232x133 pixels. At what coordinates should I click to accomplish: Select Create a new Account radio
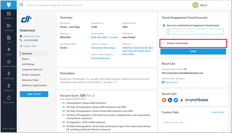(x=164, y=43)
